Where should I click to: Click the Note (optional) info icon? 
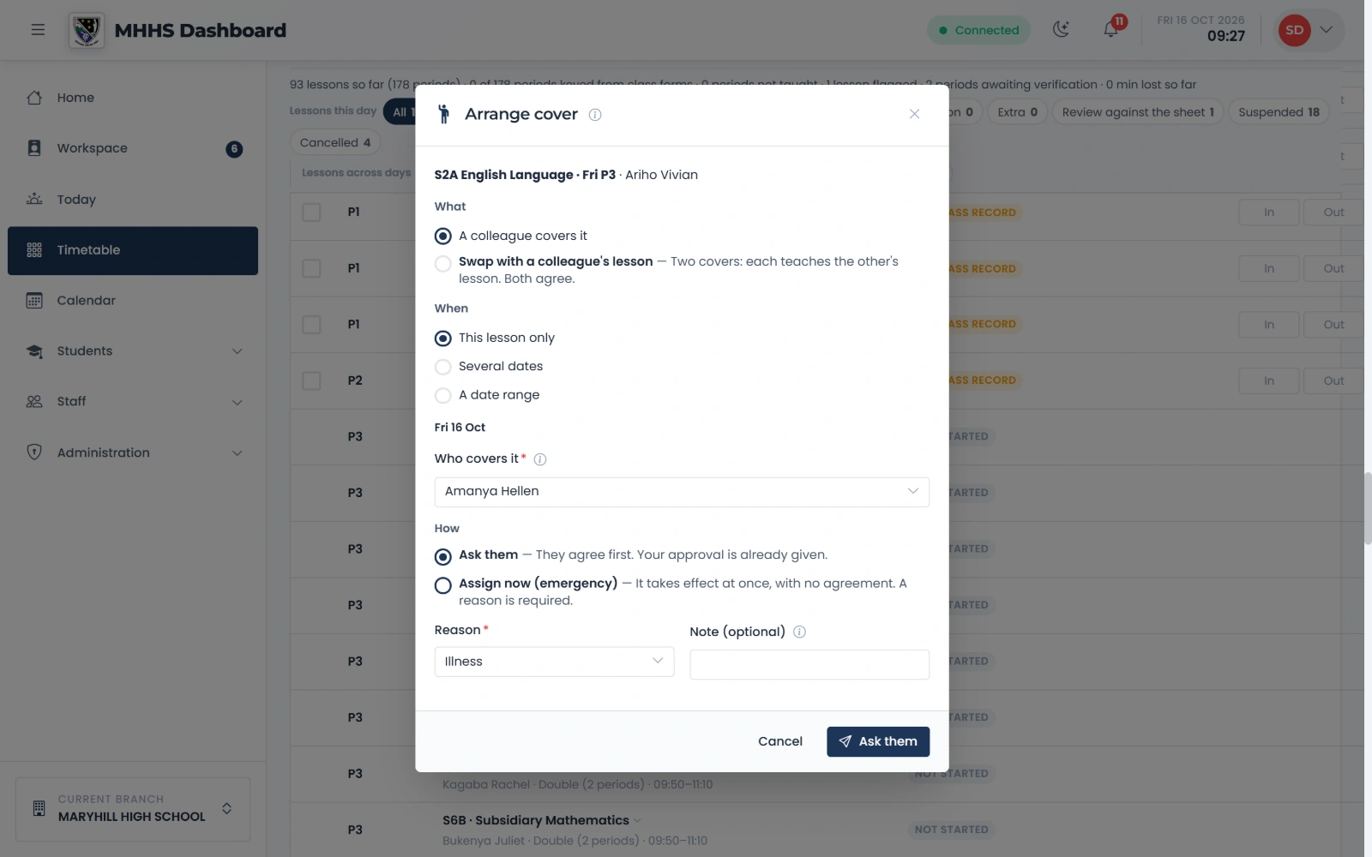[799, 632]
